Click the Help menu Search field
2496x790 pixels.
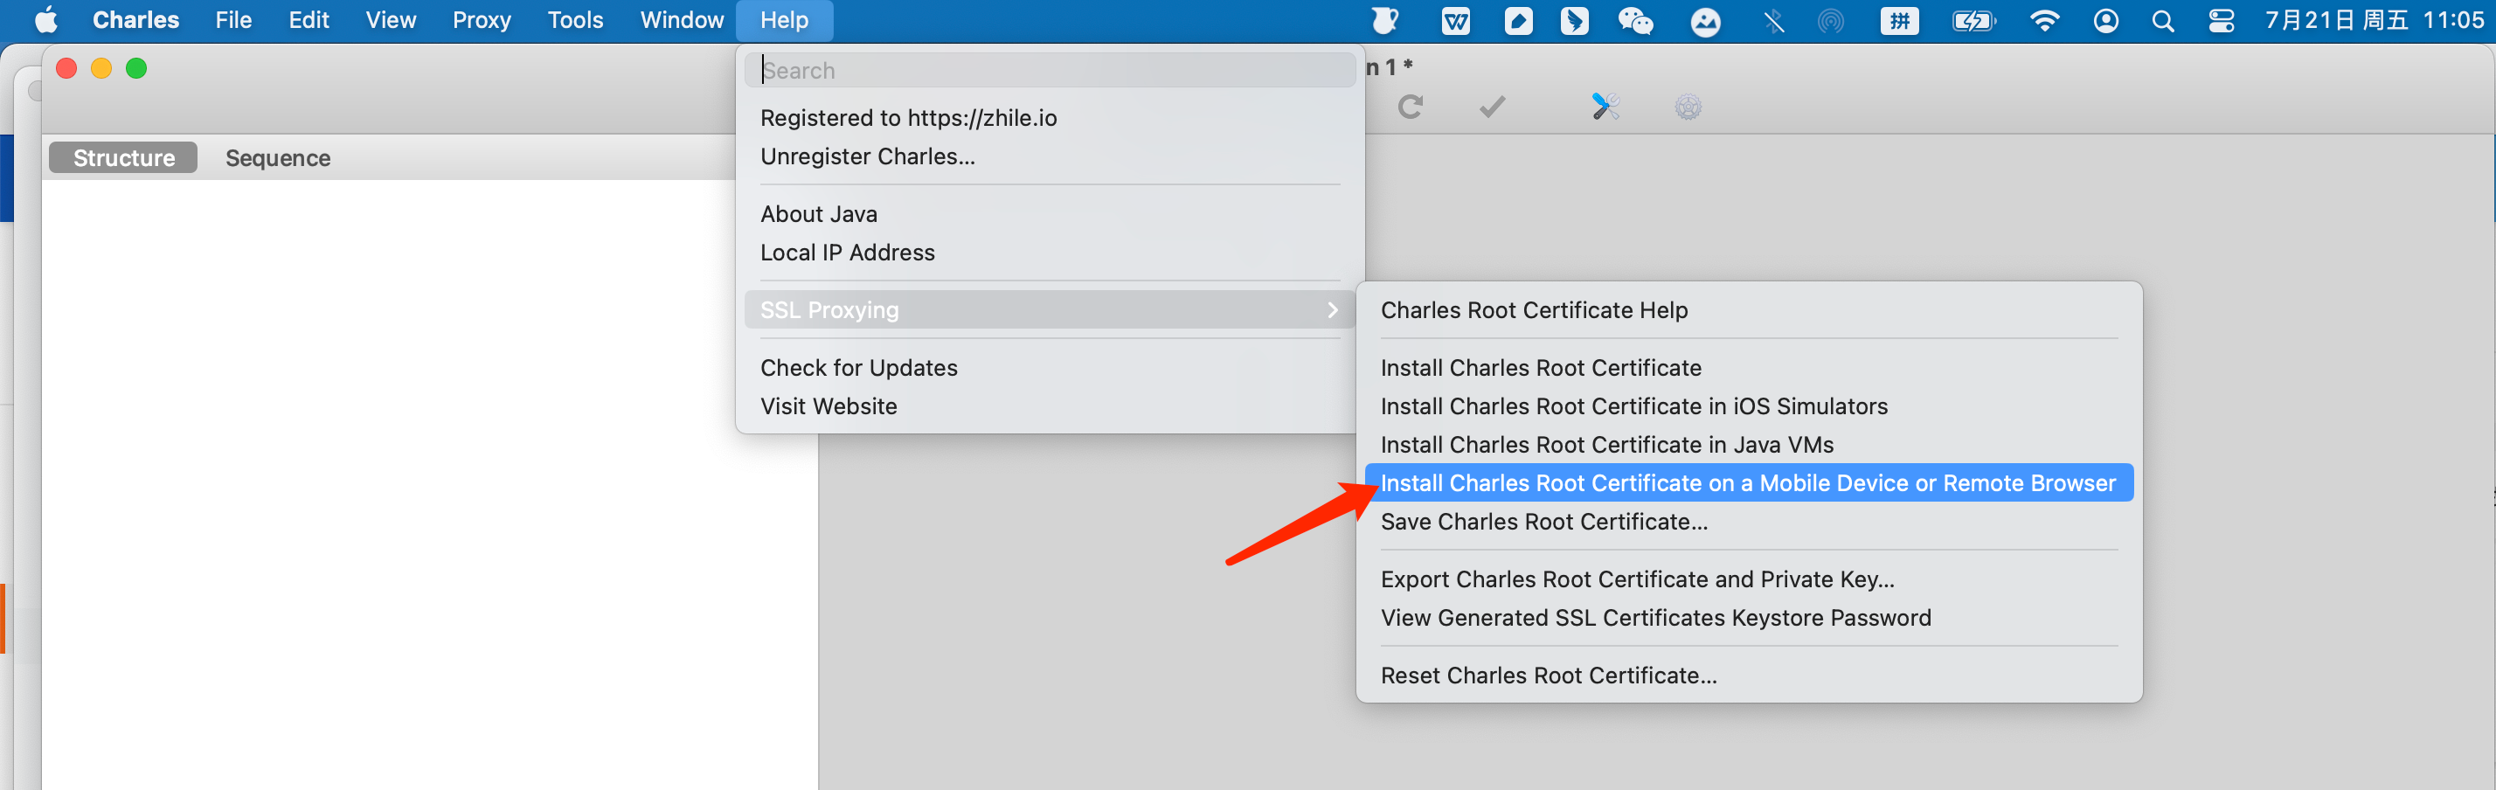1050,70
